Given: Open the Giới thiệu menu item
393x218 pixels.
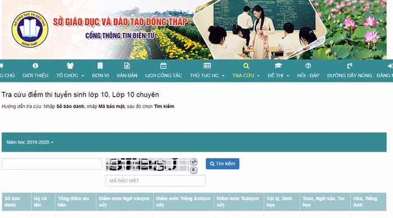Looking at the screenshot, I should (35, 75).
